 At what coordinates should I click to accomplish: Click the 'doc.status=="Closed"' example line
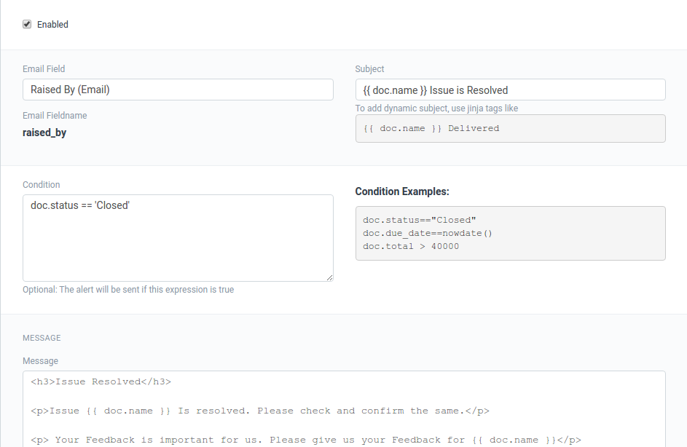point(420,220)
